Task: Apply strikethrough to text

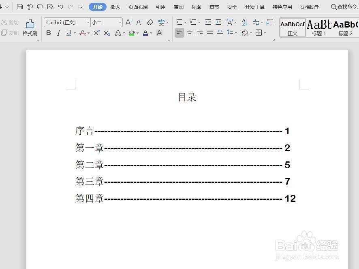Action: 83,33
